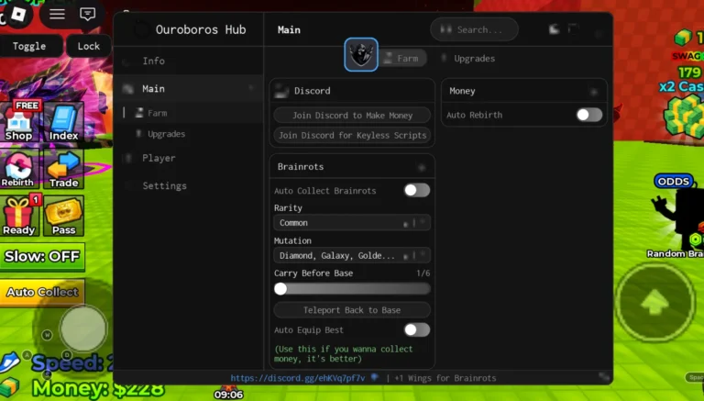Click the moon theme icon
Image resolution: width=704 pixels, height=401 pixels.
(x=554, y=29)
